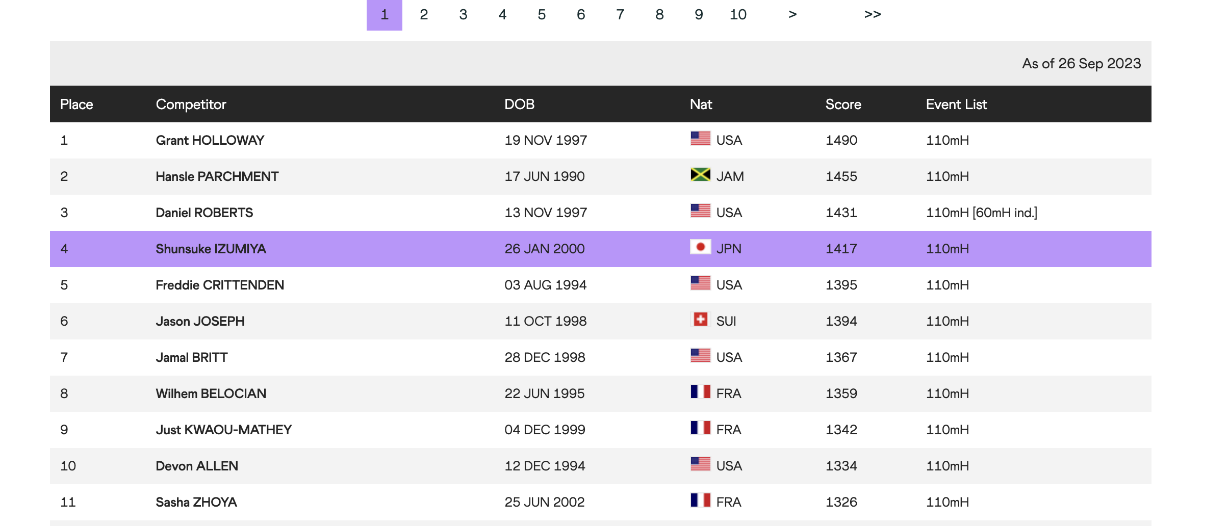Open Jason JOSEPH's profile
The width and height of the screenshot is (1228, 526).
pos(200,321)
